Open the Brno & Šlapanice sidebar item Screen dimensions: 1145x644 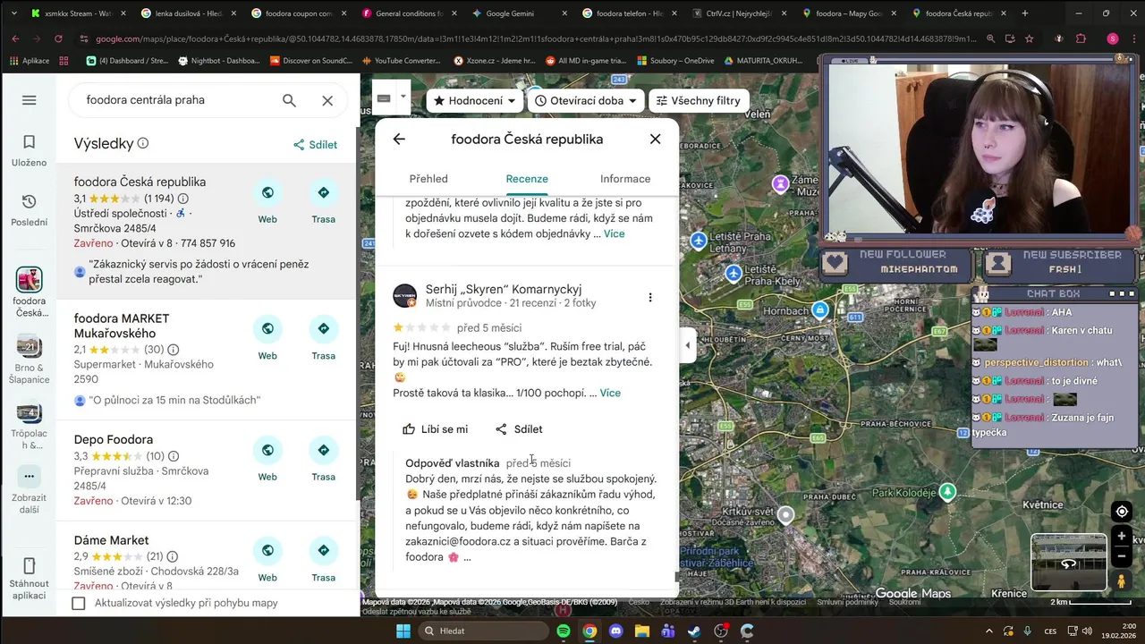(x=30, y=360)
